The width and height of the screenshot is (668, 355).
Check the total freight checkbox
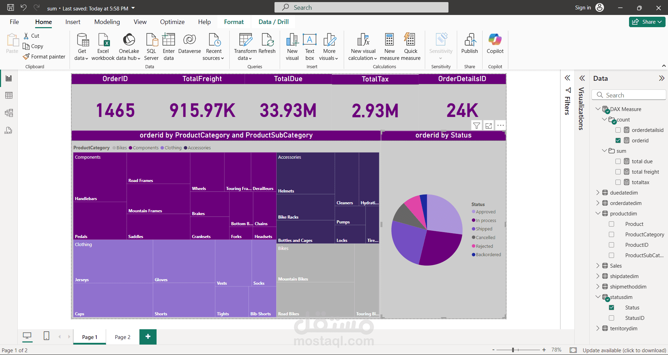click(618, 172)
